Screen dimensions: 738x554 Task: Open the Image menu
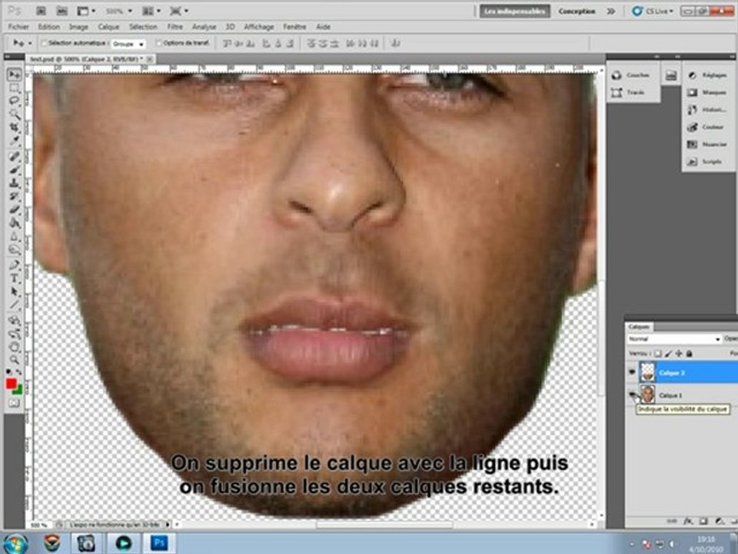(78, 27)
